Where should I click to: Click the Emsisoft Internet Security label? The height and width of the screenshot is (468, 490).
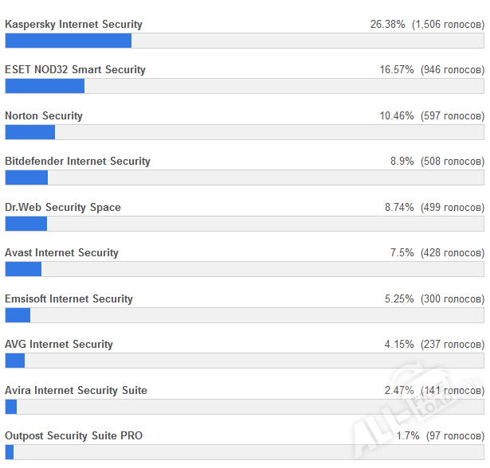[x=69, y=298]
